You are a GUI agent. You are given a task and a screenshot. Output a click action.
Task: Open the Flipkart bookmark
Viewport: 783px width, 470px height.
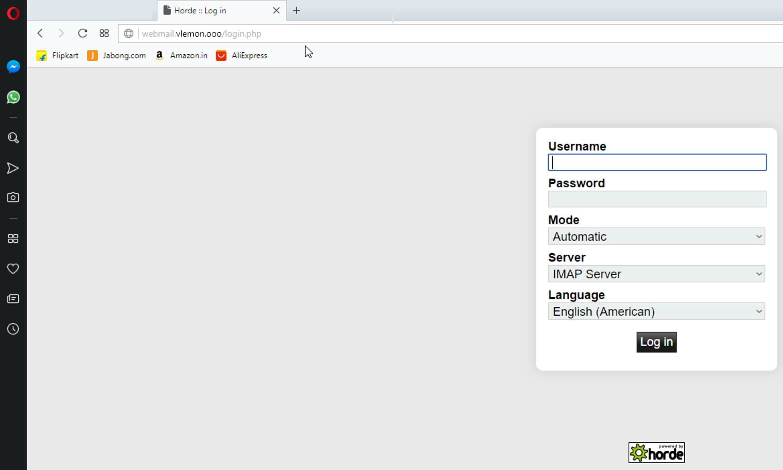click(x=58, y=56)
